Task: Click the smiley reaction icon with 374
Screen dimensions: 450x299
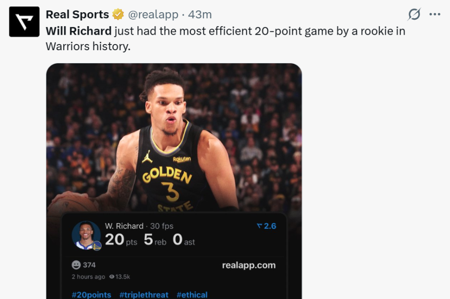Action: coord(76,265)
